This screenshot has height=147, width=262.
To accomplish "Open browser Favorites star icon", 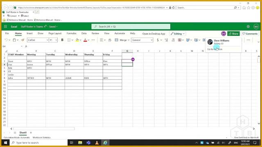I will [x=248, y=8].
